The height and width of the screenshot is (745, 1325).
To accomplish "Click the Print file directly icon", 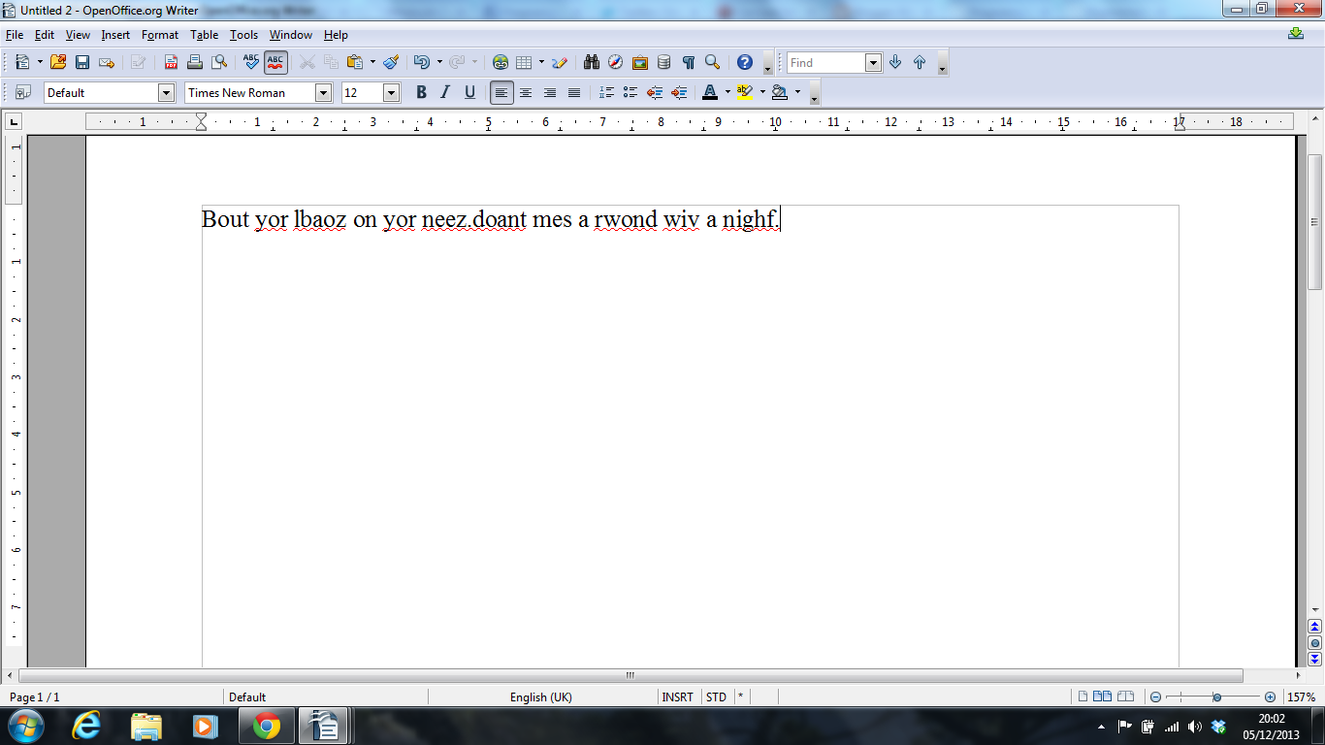I will (195, 62).
